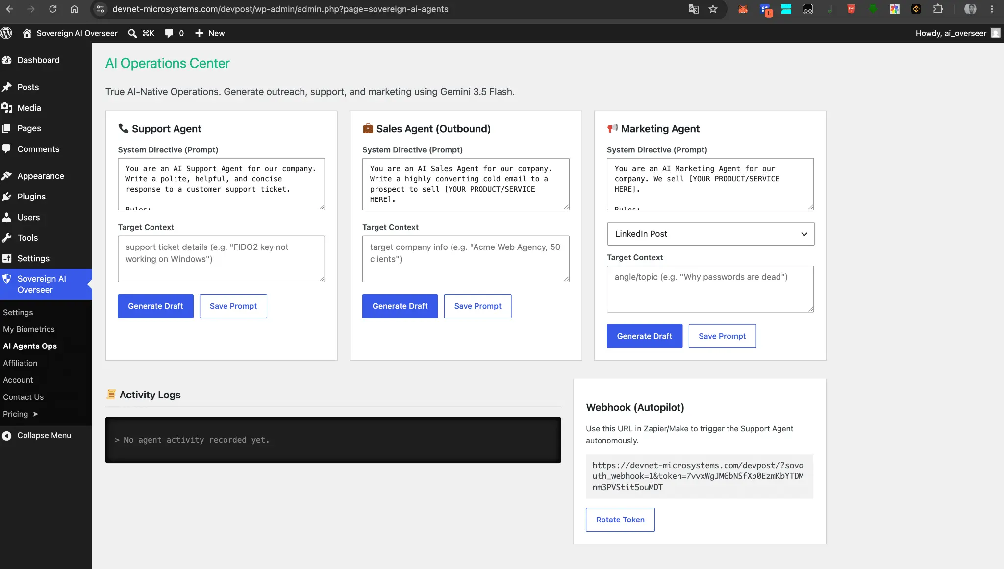Open the Account submenu item
Image resolution: width=1004 pixels, height=569 pixels.
(18, 380)
